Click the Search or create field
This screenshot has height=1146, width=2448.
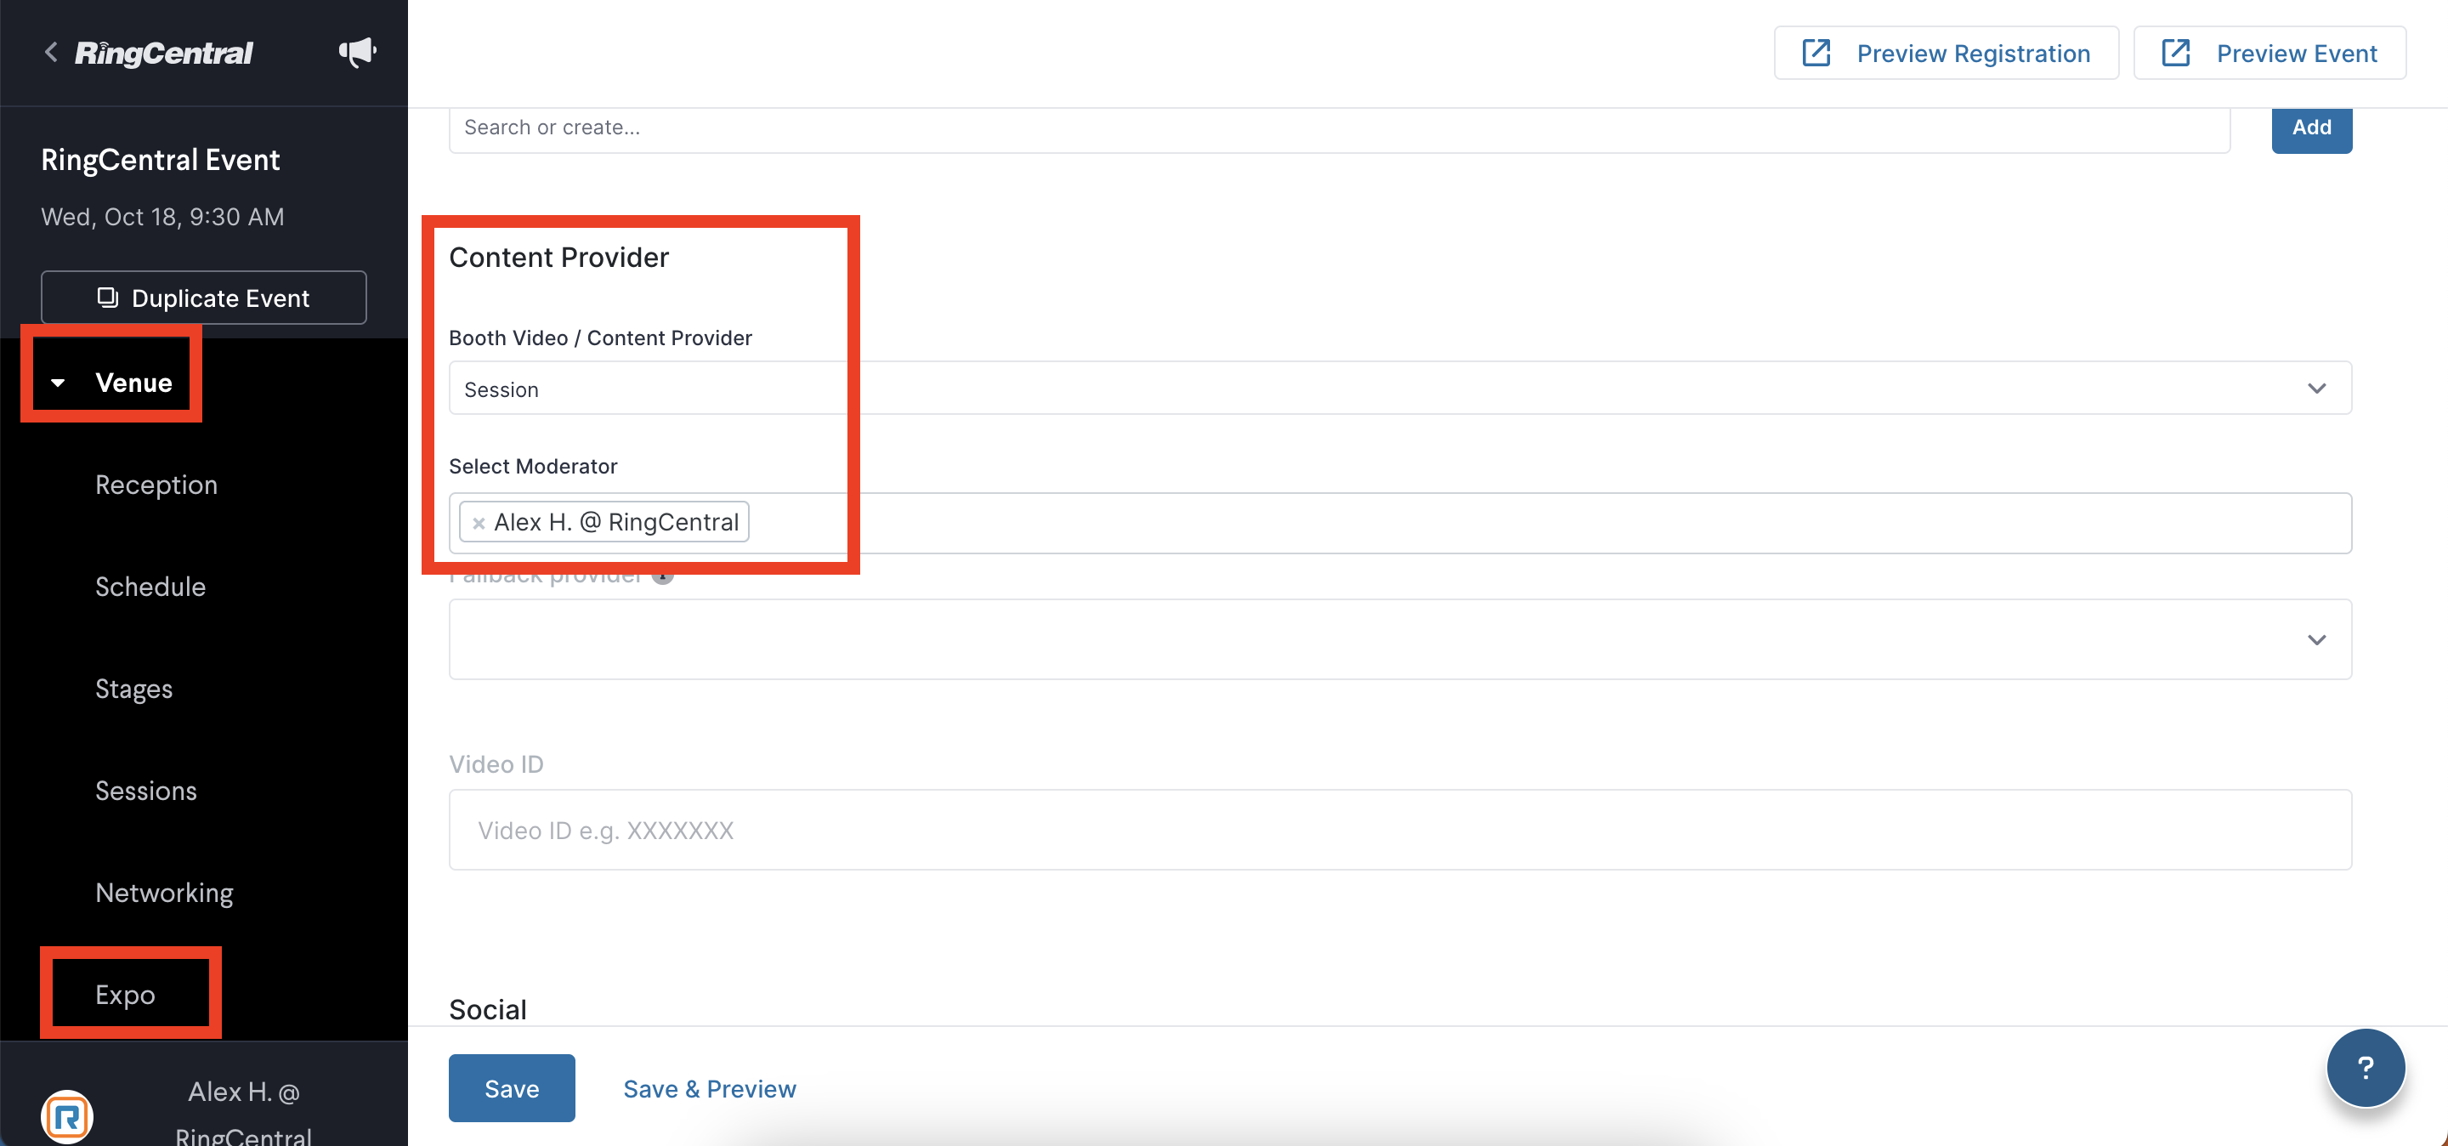tap(1339, 128)
